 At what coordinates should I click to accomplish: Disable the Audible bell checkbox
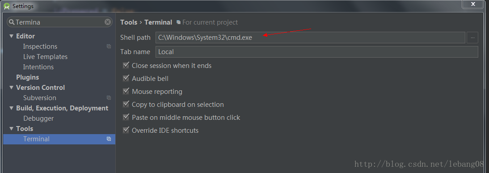click(126, 78)
